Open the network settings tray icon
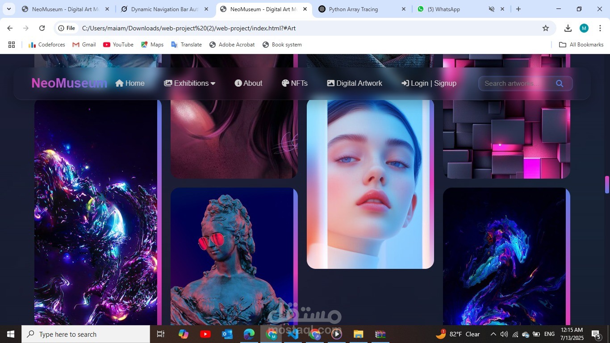610x343 pixels. (x=515, y=334)
